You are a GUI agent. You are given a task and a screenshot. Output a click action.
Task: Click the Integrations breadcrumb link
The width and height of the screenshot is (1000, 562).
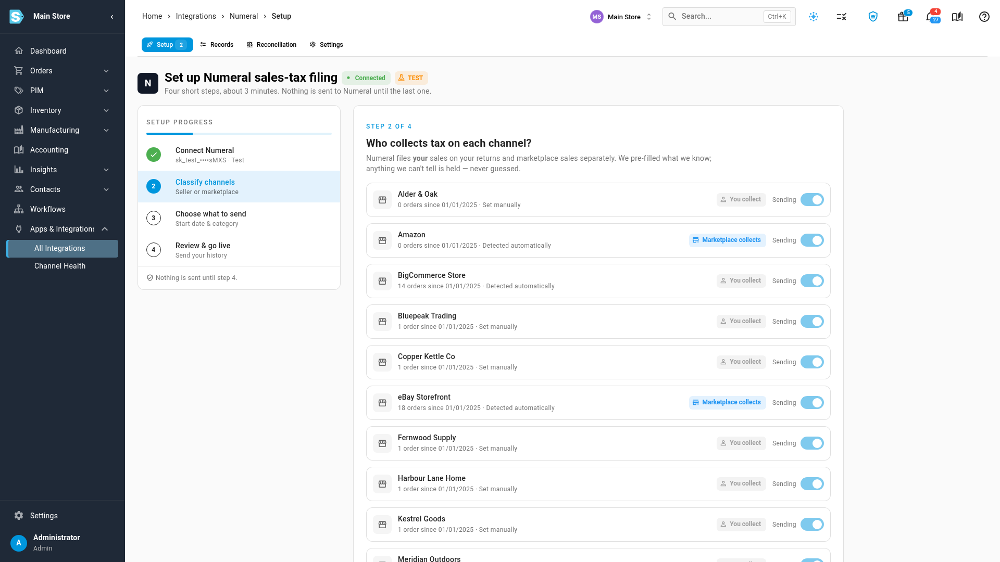point(196,16)
